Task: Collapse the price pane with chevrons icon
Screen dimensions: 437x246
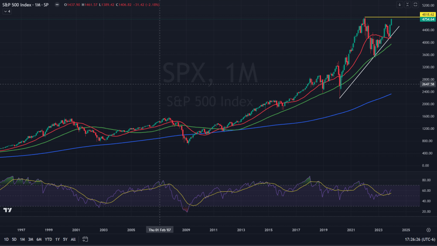Action: (407, 5)
